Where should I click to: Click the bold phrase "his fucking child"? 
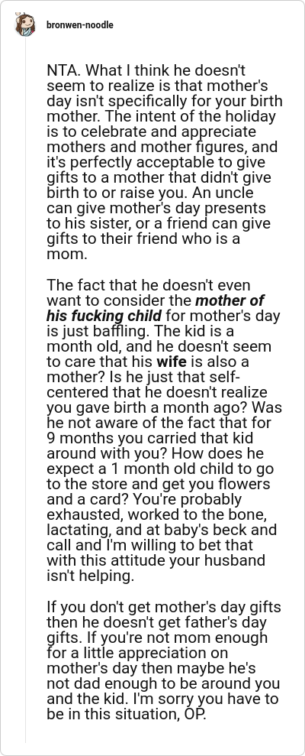click(x=104, y=316)
